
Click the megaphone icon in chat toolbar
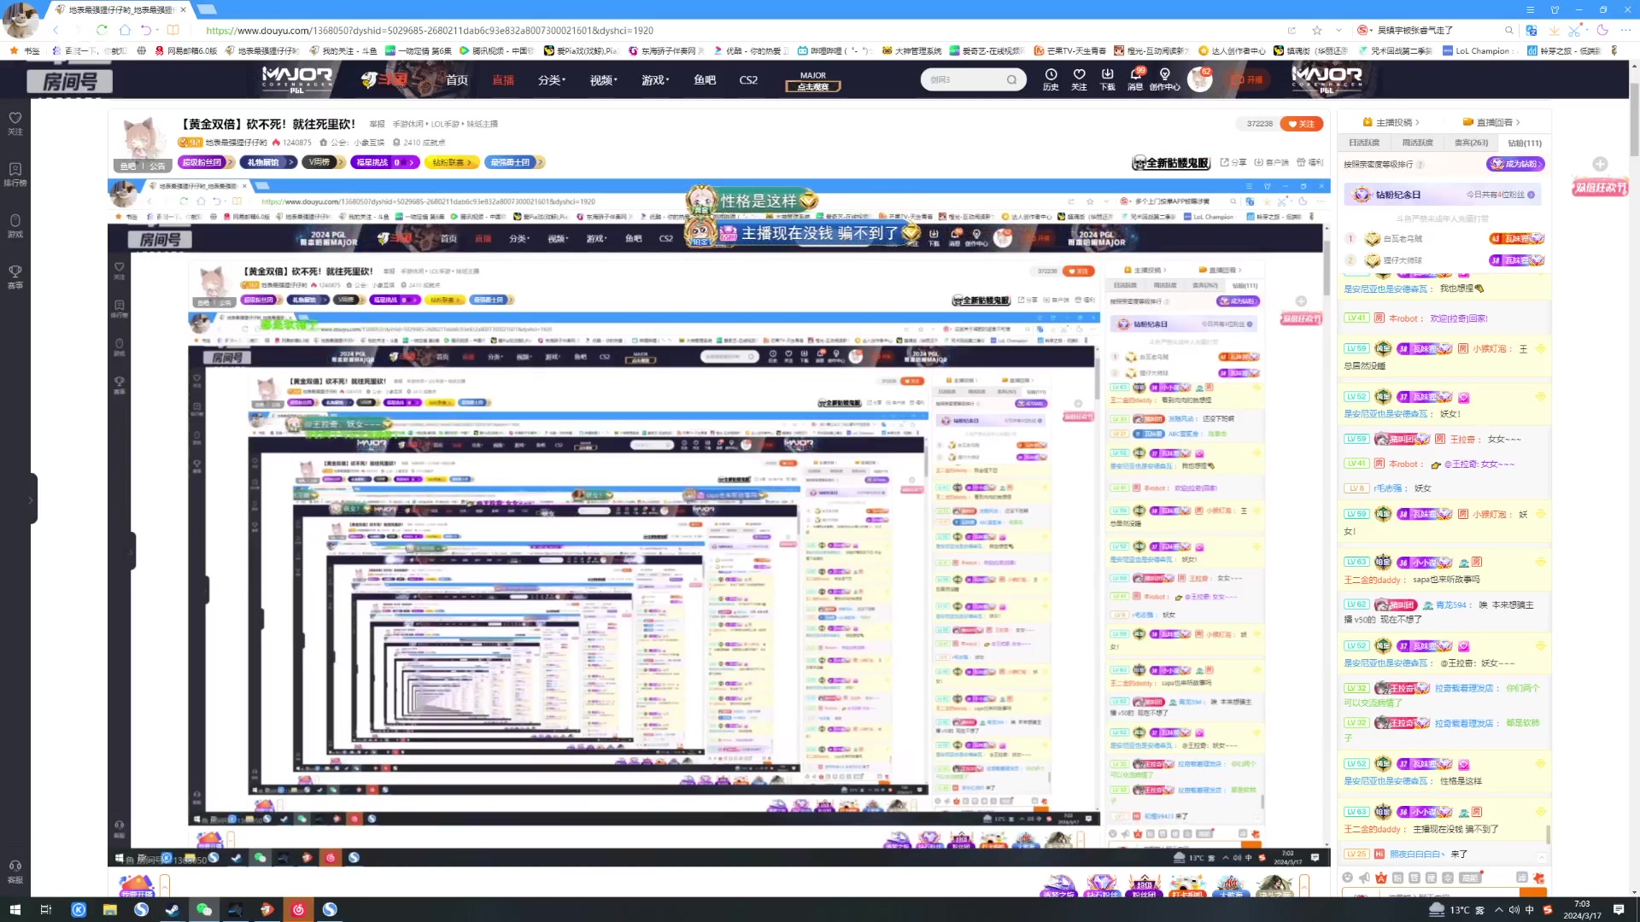1364,878
